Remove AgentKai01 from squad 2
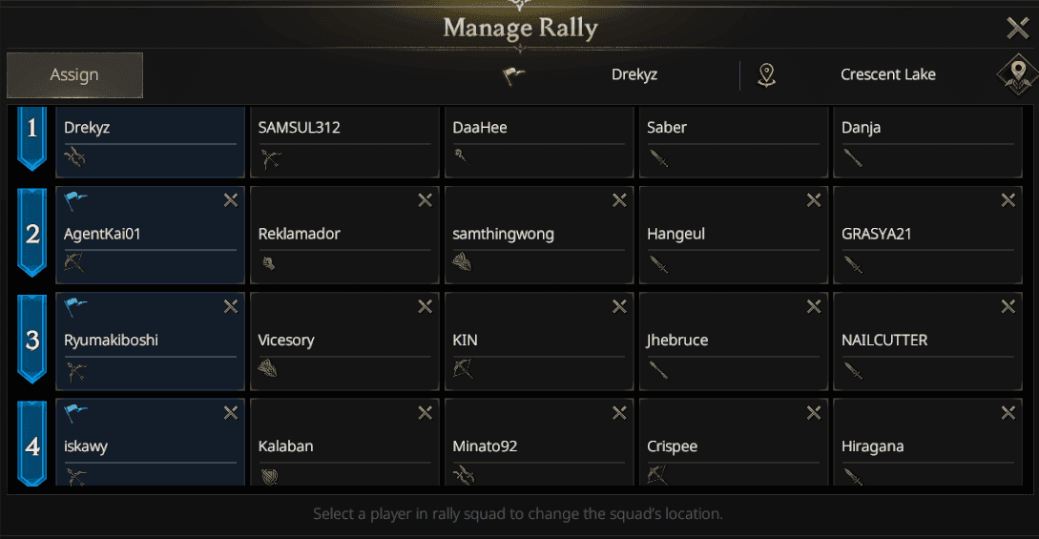The width and height of the screenshot is (1039, 539). click(x=230, y=200)
